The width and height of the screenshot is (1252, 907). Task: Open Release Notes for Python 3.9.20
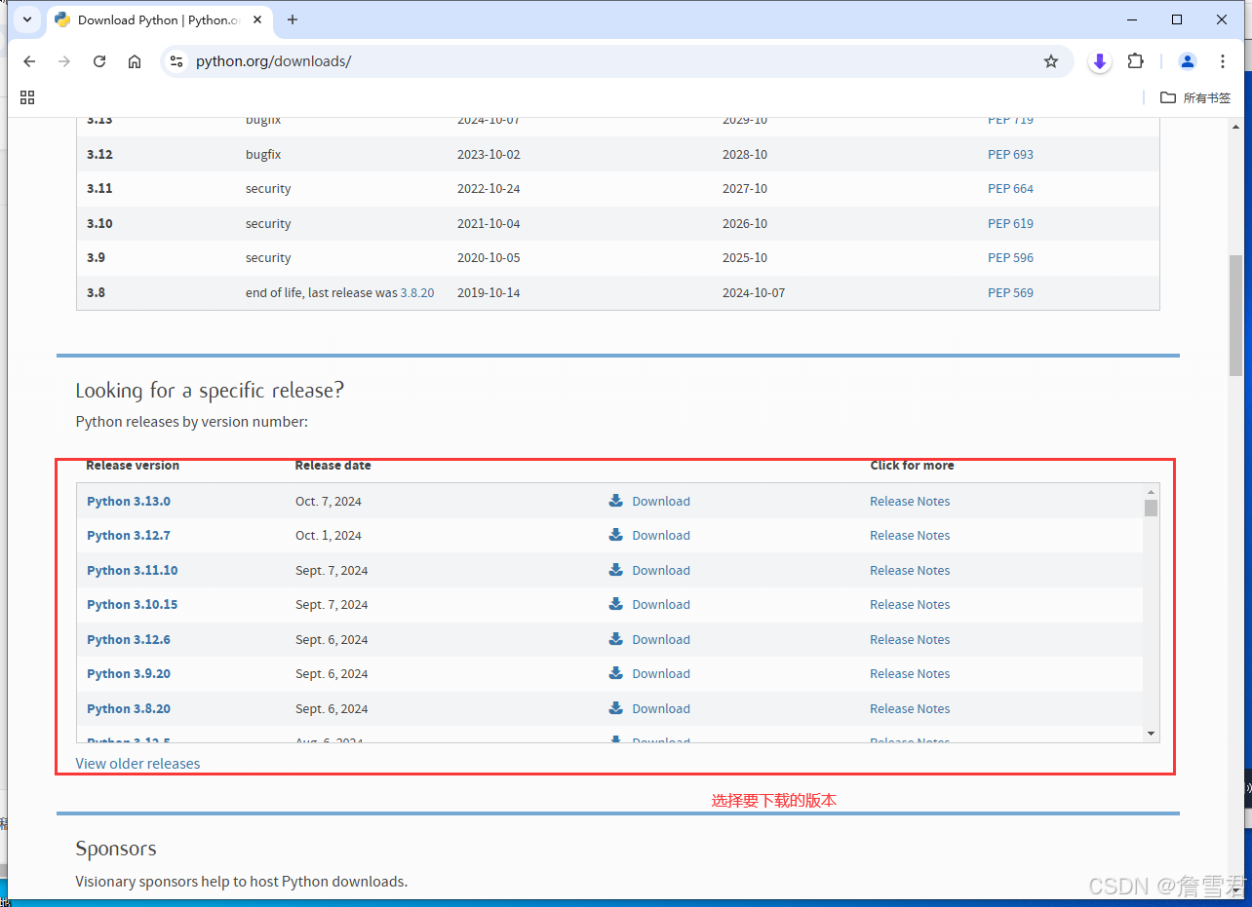coord(910,674)
